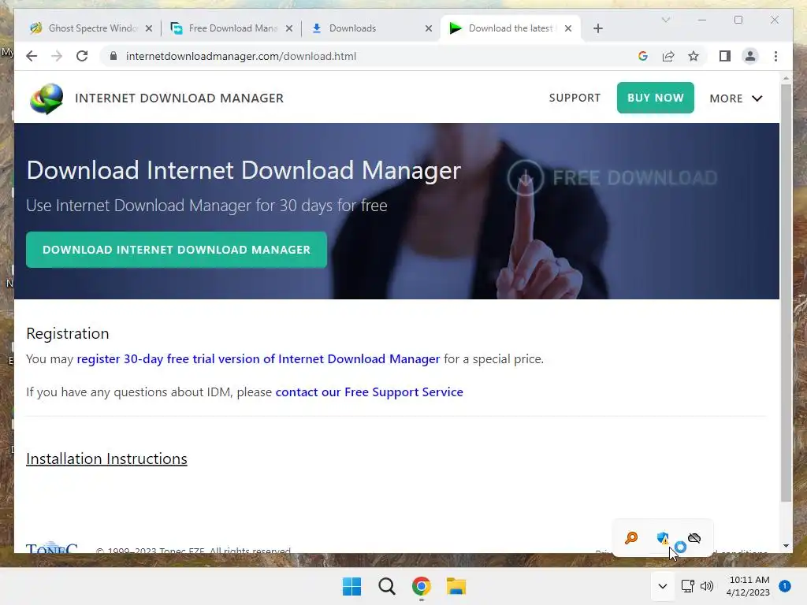
Task: Open the Chrome side panel
Action: click(725, 56)
